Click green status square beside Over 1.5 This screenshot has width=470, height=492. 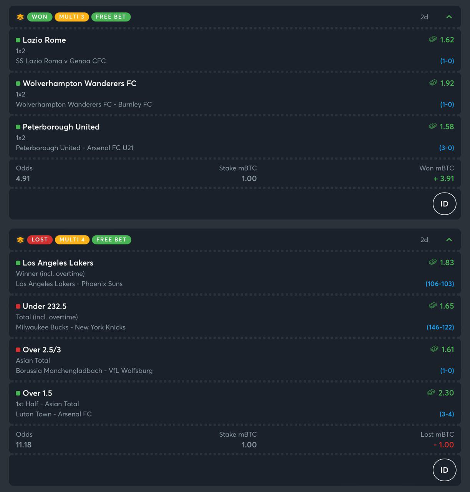point(18,393)
